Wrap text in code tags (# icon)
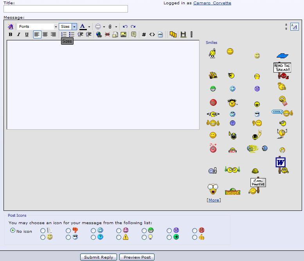The height and width of the screenshot is (261, 304). [144, 34]
